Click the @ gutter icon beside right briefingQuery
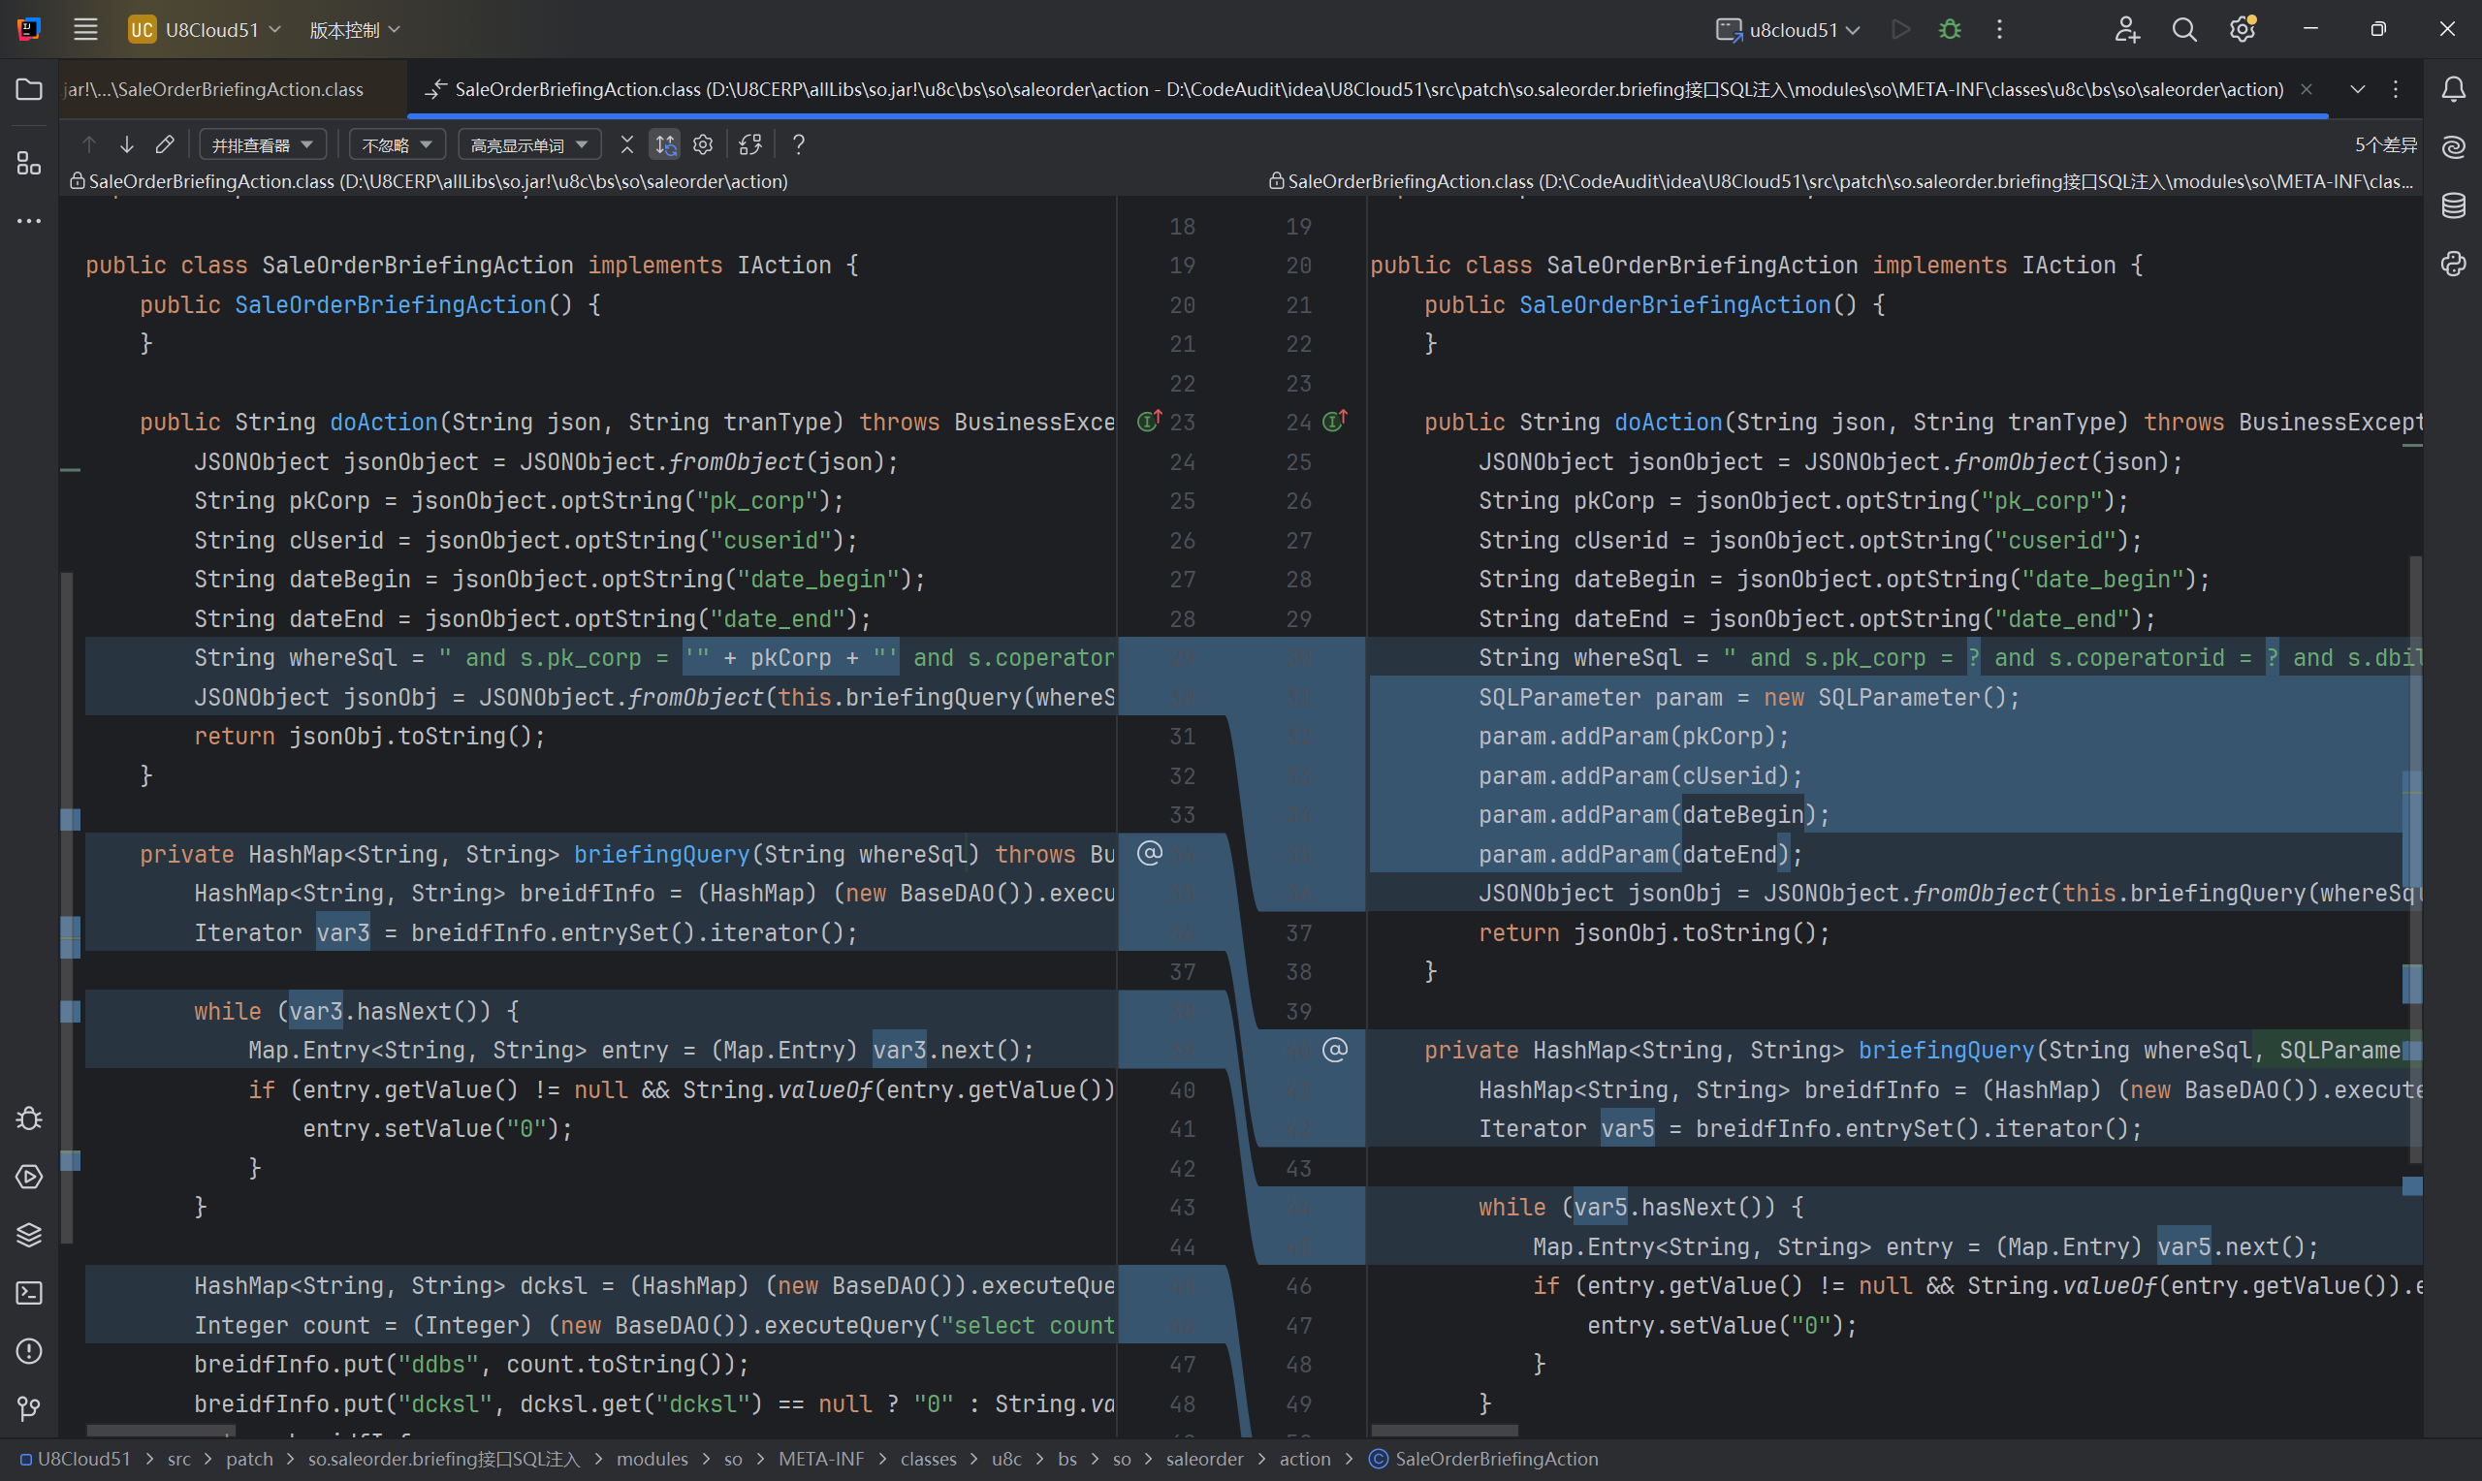The width and height of the screenshot is (2482, 1481). (x=1335, y=1050)
